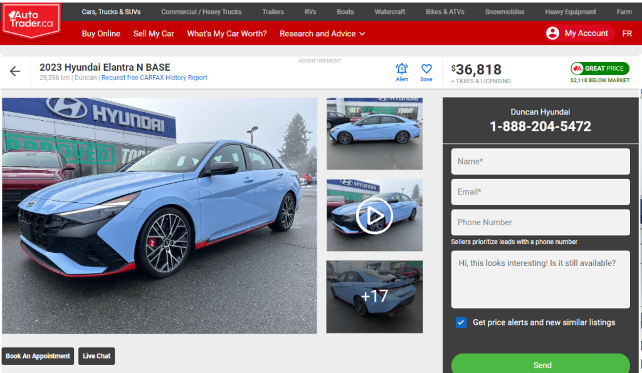Open the +17 more photos thumbnail

click(x=374, y=297)
